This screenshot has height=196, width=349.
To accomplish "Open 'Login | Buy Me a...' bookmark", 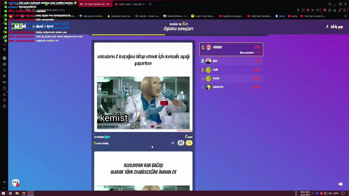I will [203, 16].
